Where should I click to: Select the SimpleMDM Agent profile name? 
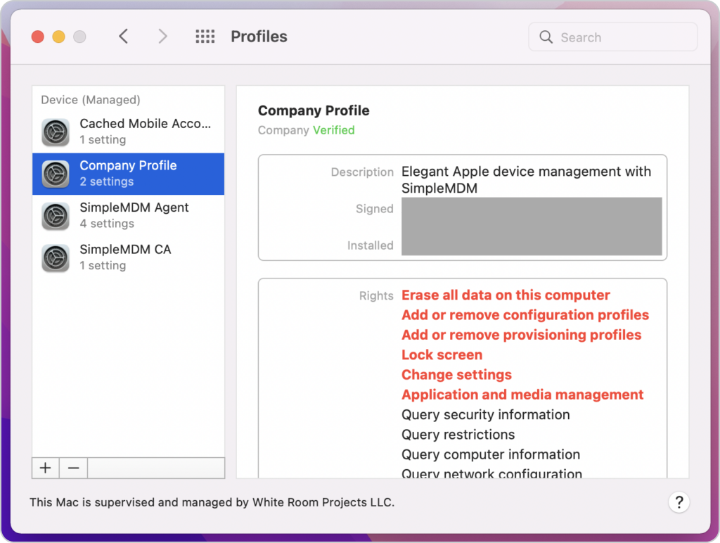pos(134,207)
